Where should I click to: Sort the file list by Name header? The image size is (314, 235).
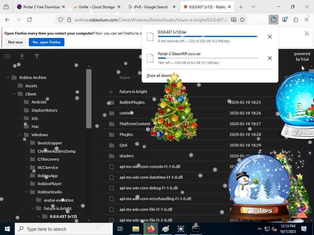125,77
